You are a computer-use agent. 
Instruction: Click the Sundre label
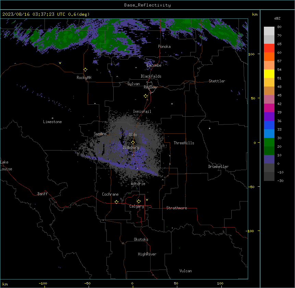(100, 134)
